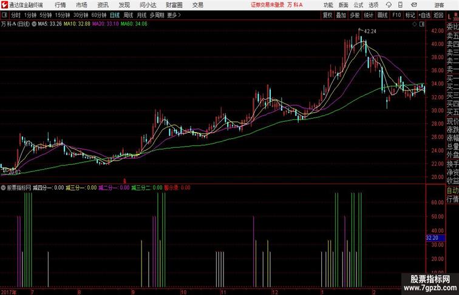Open the 财富圈 menu
Image resolution: width=459 pixels, height=295 pixels.
[174, 5]
